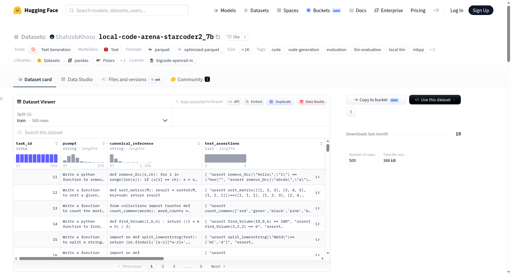Screen dimensions: 511x275
Task: Focus the Search this dataset field
Action: [172, 132]
